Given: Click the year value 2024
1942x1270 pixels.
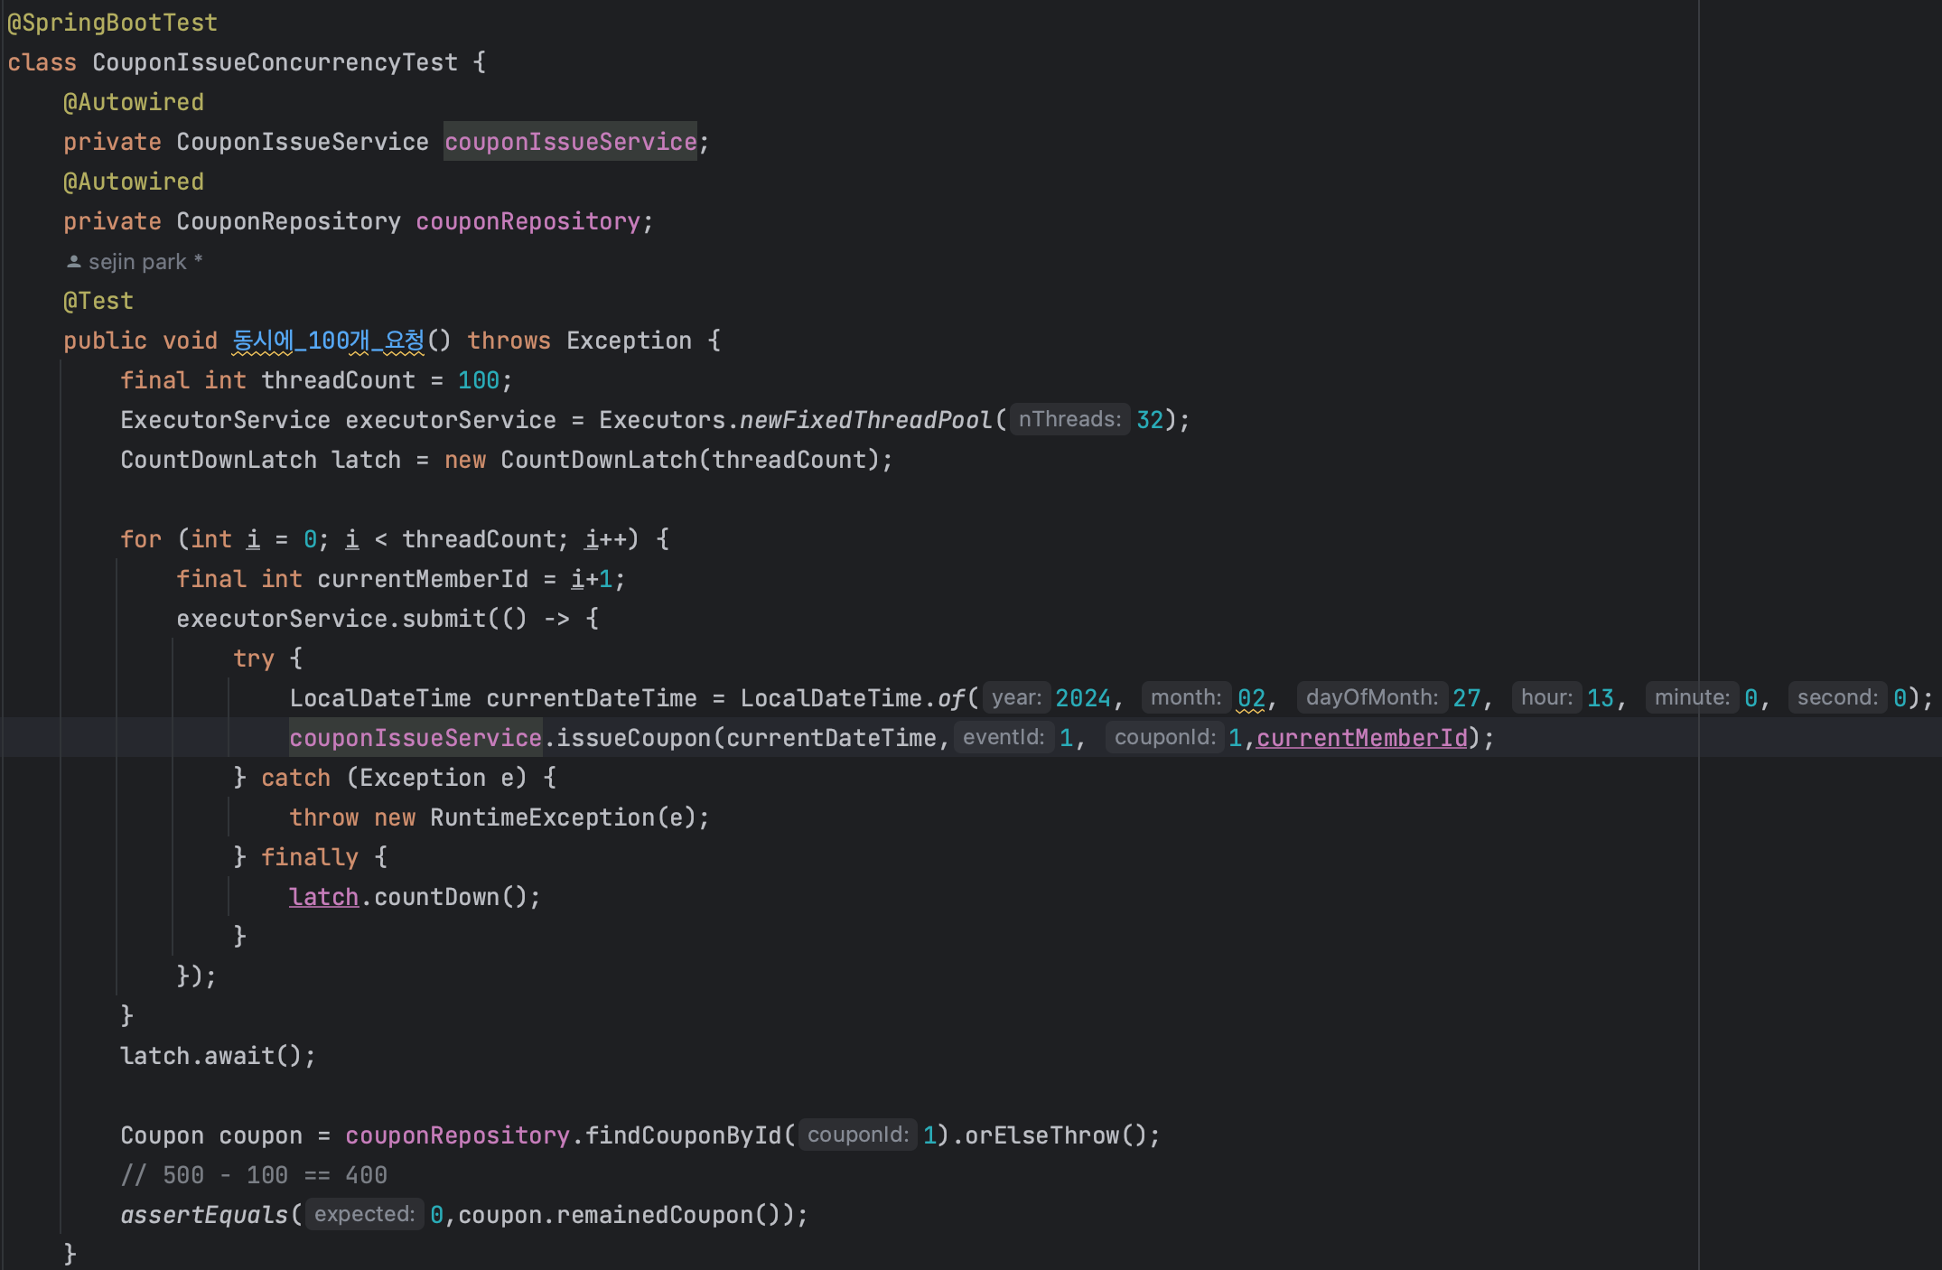Looking at the screenshot, I should pos(1083,698).
